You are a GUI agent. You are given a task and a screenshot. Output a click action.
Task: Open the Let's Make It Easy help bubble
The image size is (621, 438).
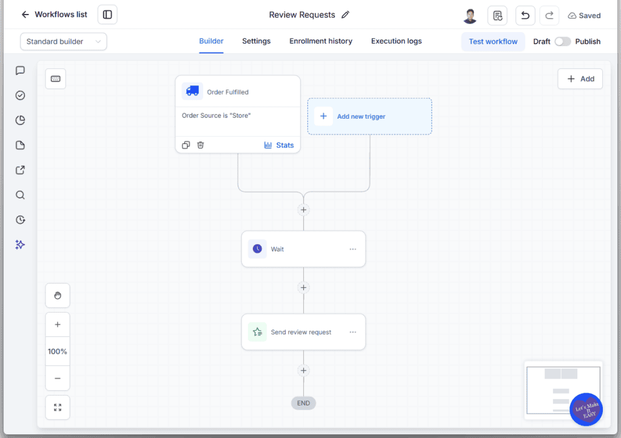586,410
